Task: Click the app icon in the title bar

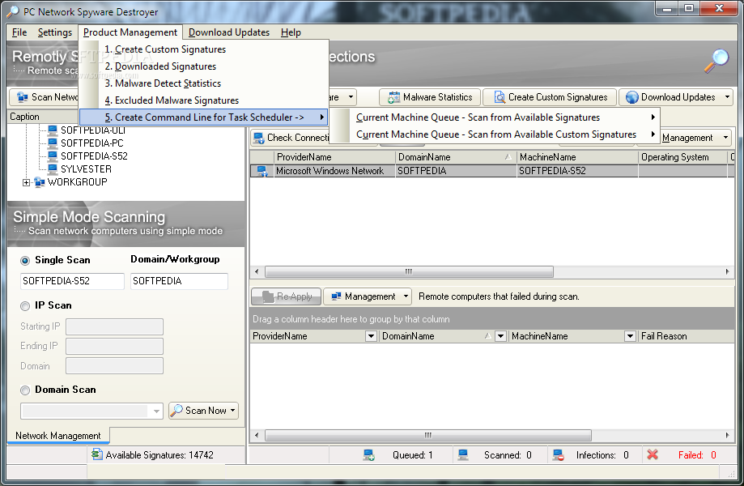Action: click(x=13, y=11)
